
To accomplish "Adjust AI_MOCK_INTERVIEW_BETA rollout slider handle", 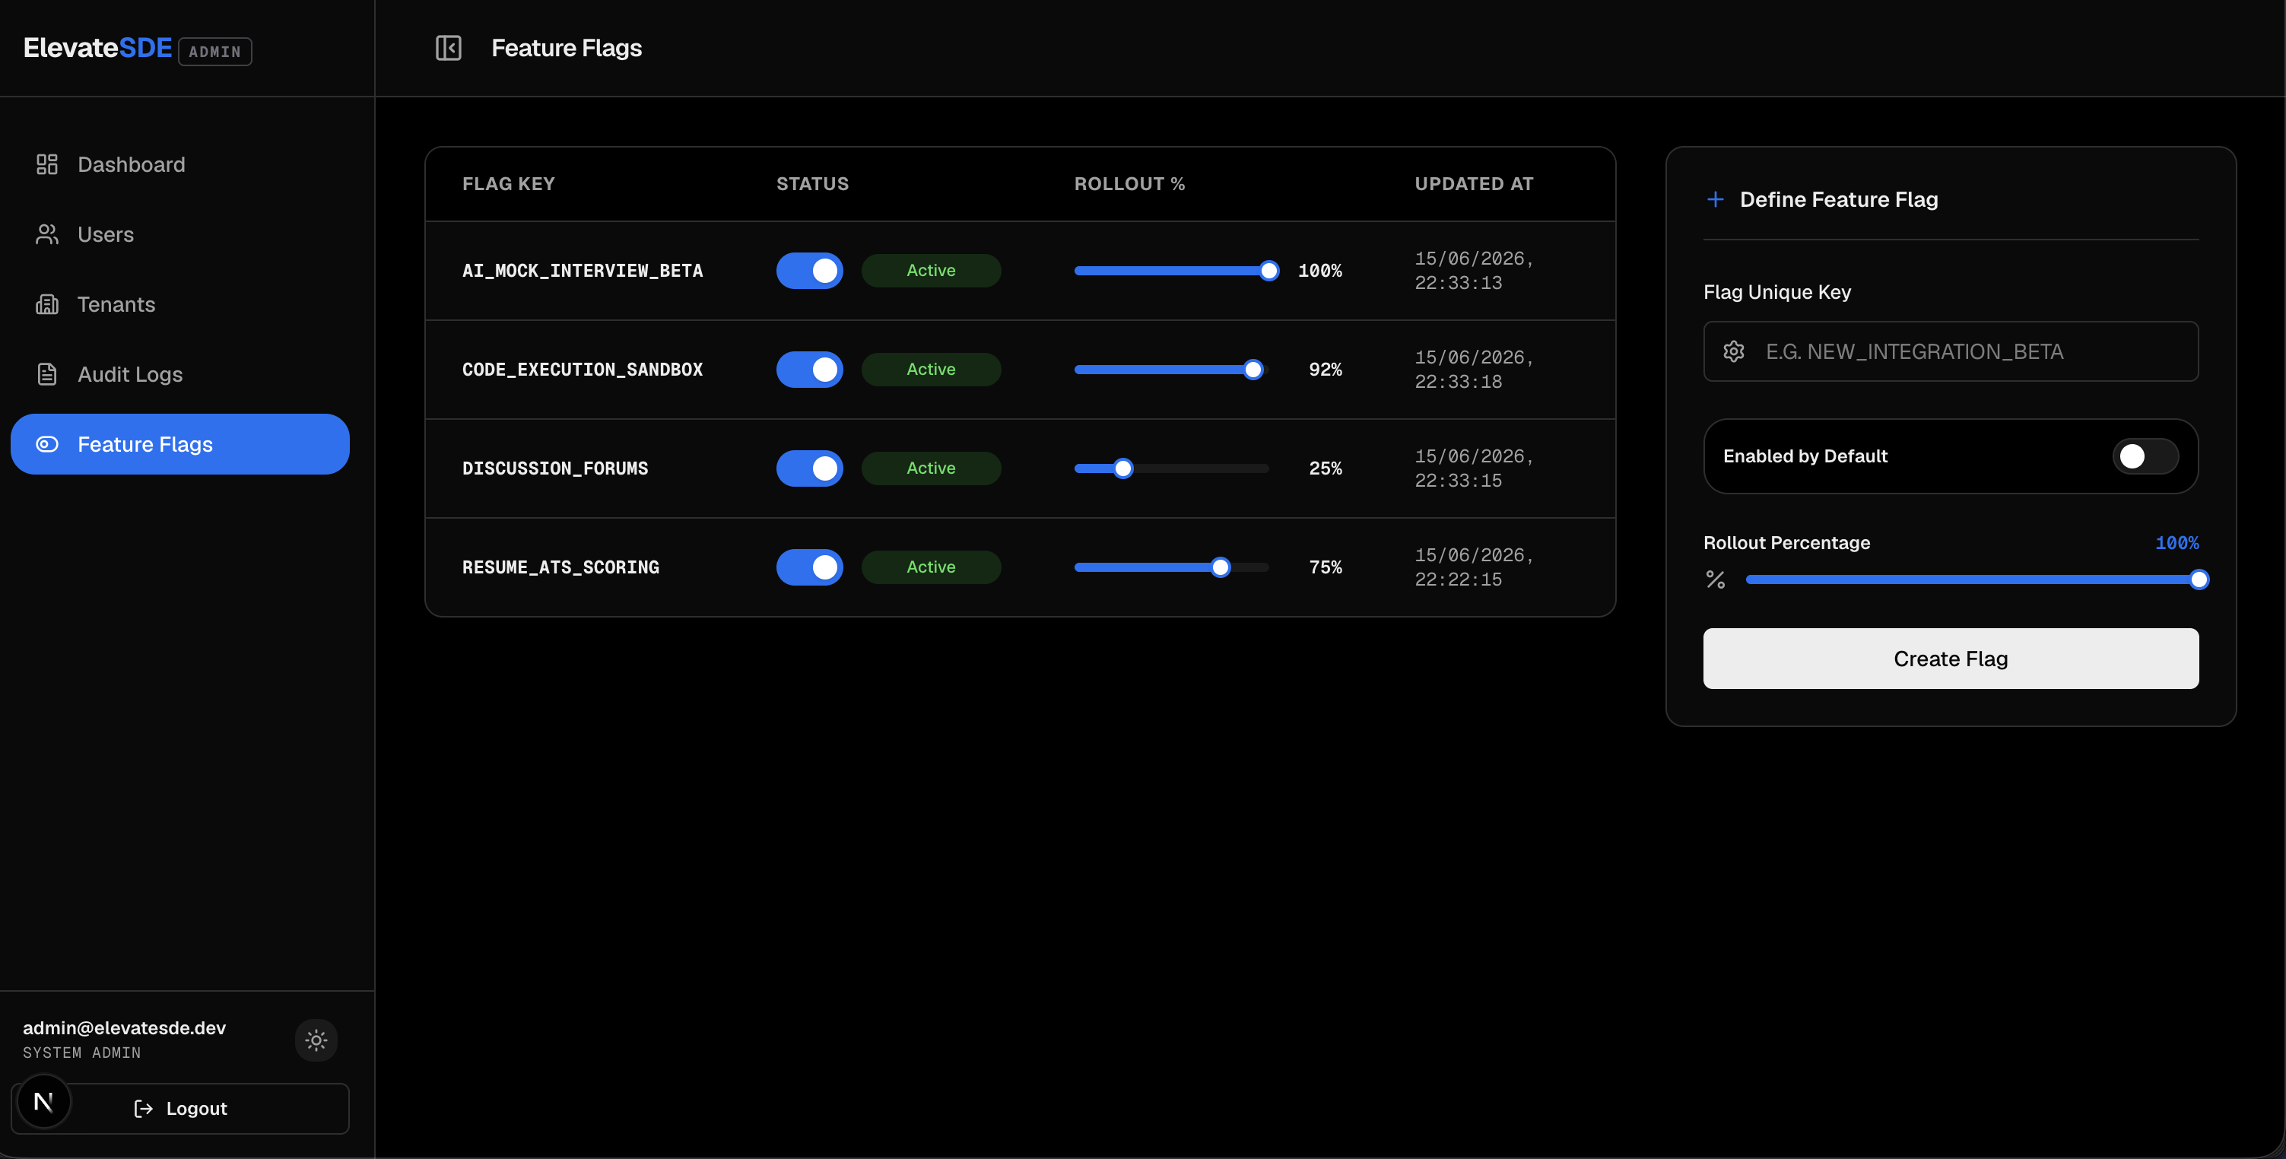I will [1269, 271].
